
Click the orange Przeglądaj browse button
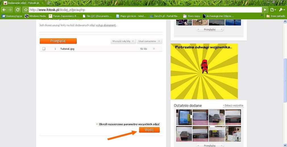(x=58, y=41)
